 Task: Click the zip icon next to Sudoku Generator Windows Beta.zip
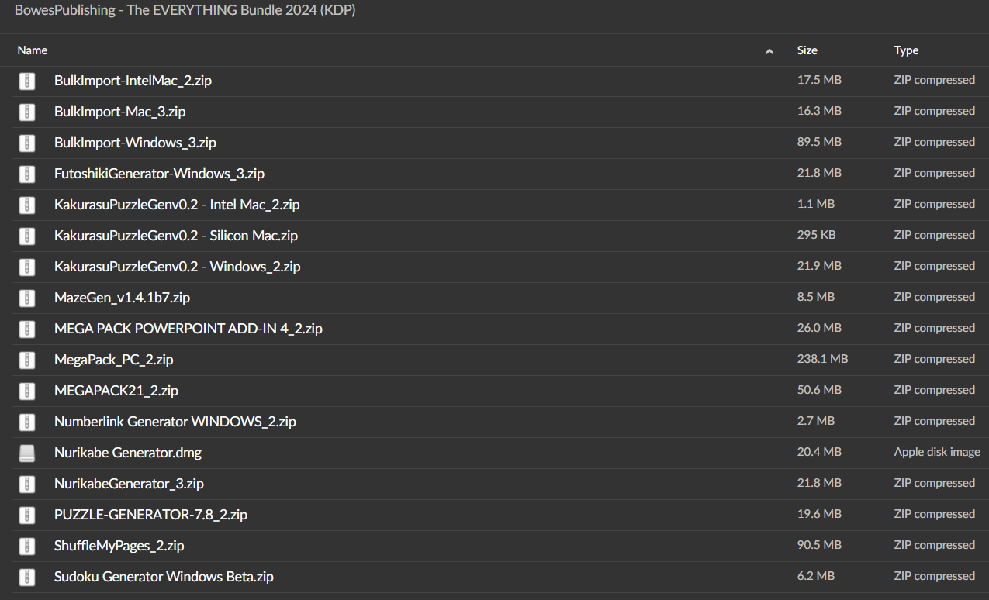tap(27, 577)
